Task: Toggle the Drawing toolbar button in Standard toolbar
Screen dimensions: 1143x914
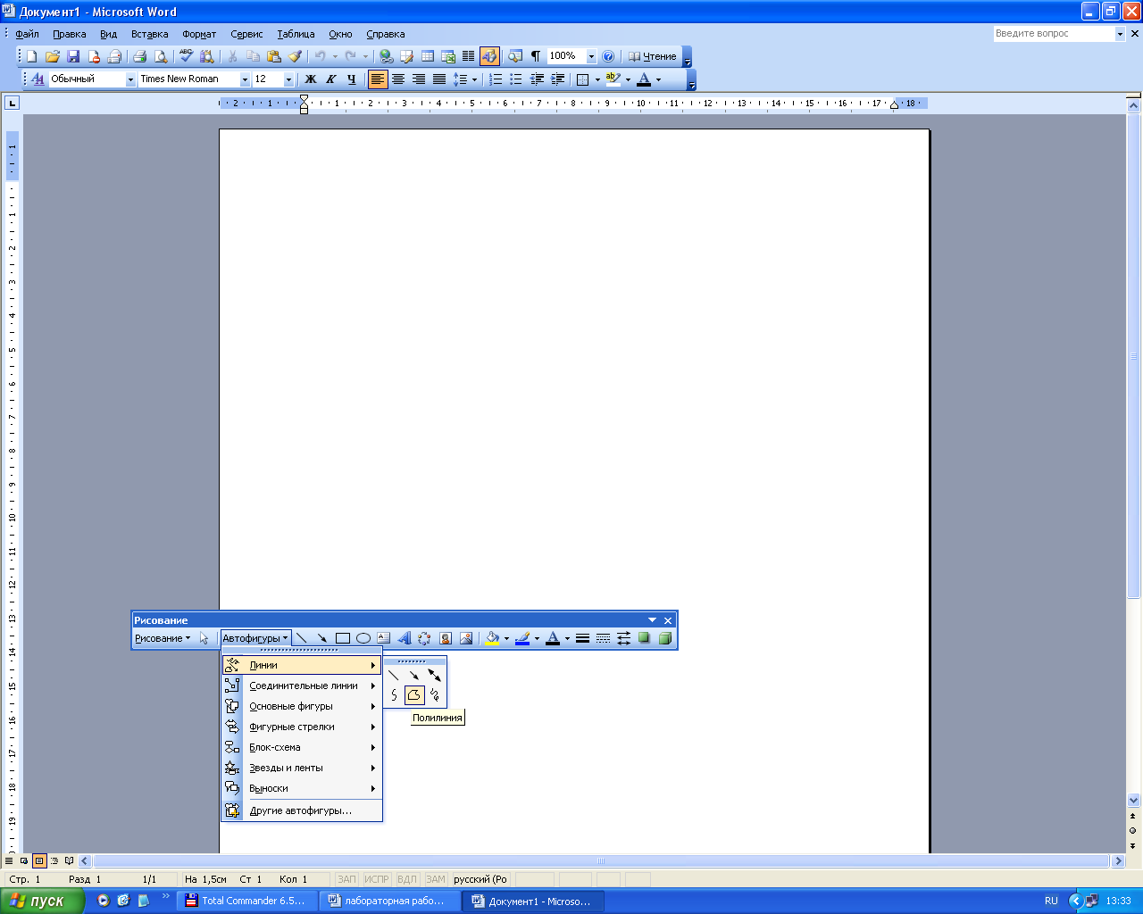Action: point(489,56)
